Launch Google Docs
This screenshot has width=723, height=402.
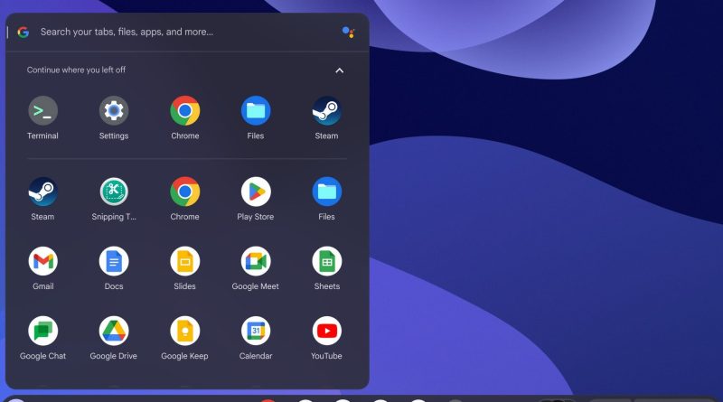click(x=114, y=261)
